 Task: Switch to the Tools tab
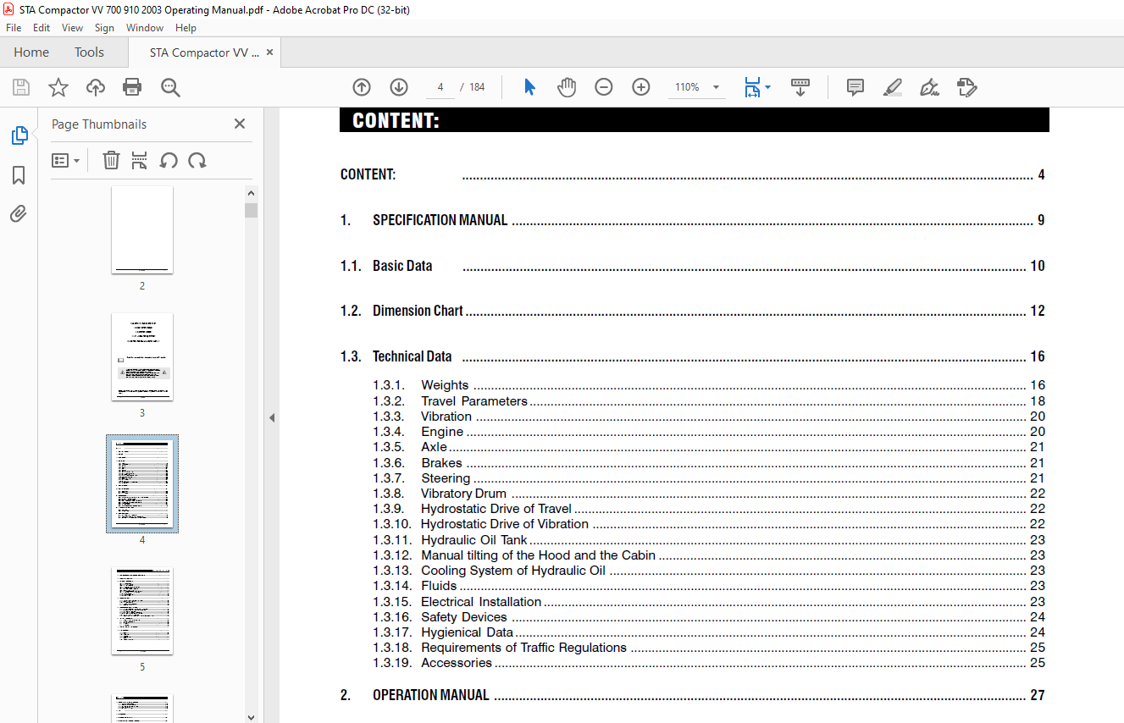[x=89, y=52]
